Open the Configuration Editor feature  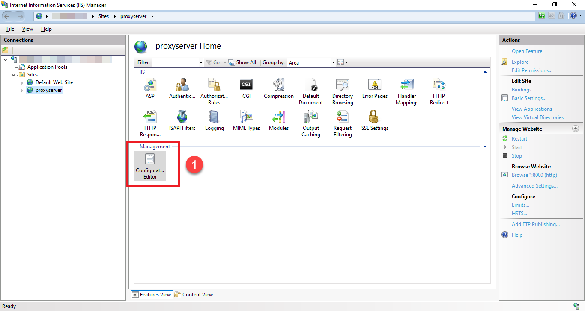(x=150, y=166)
